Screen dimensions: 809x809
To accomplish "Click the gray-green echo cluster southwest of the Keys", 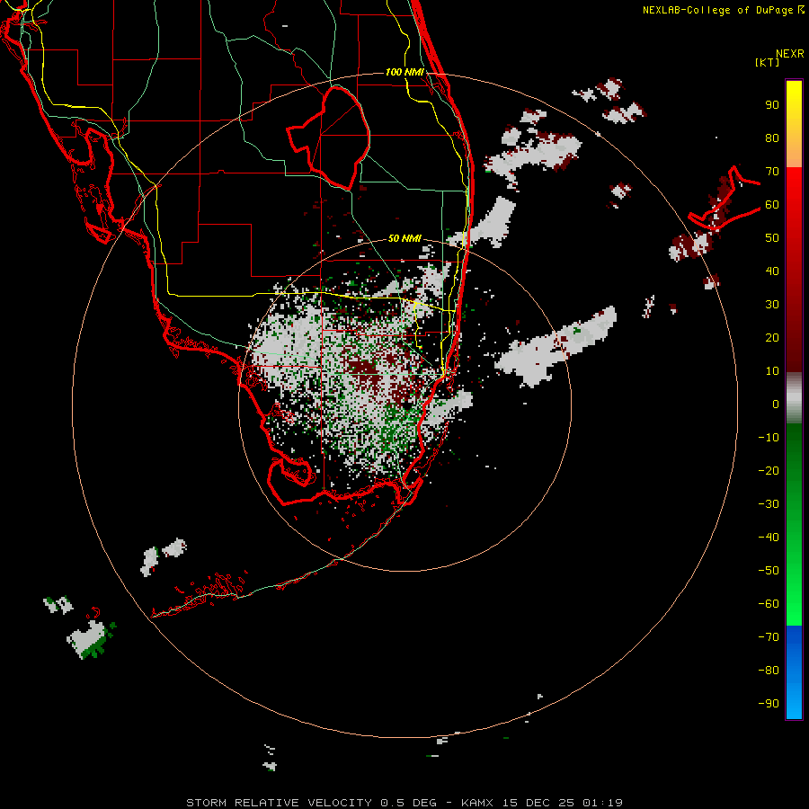I will [91, 640].
